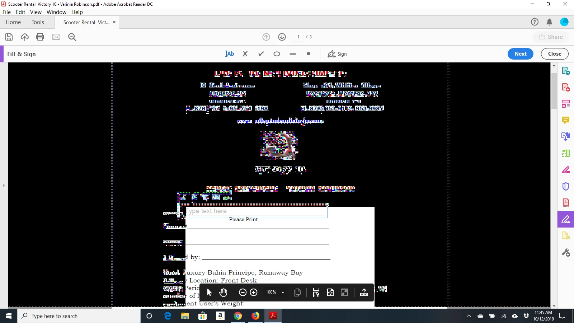
Task: Open the Edit PDF tool in sidebar
Action: [x=566, y=104]
